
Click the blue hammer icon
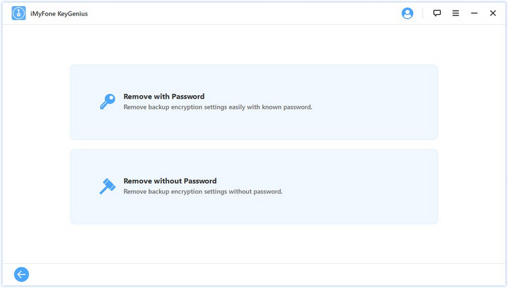108,186
